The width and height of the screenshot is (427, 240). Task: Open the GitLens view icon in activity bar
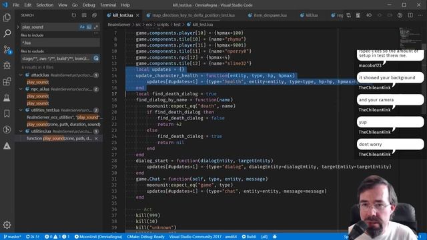point(7,130)
